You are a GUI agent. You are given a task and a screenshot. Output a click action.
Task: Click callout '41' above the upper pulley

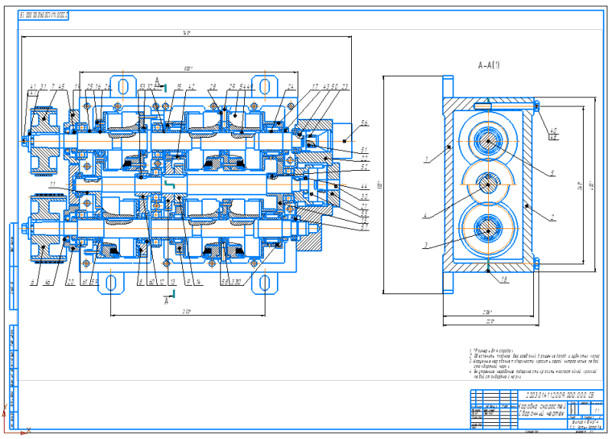(x=33, y=87)
